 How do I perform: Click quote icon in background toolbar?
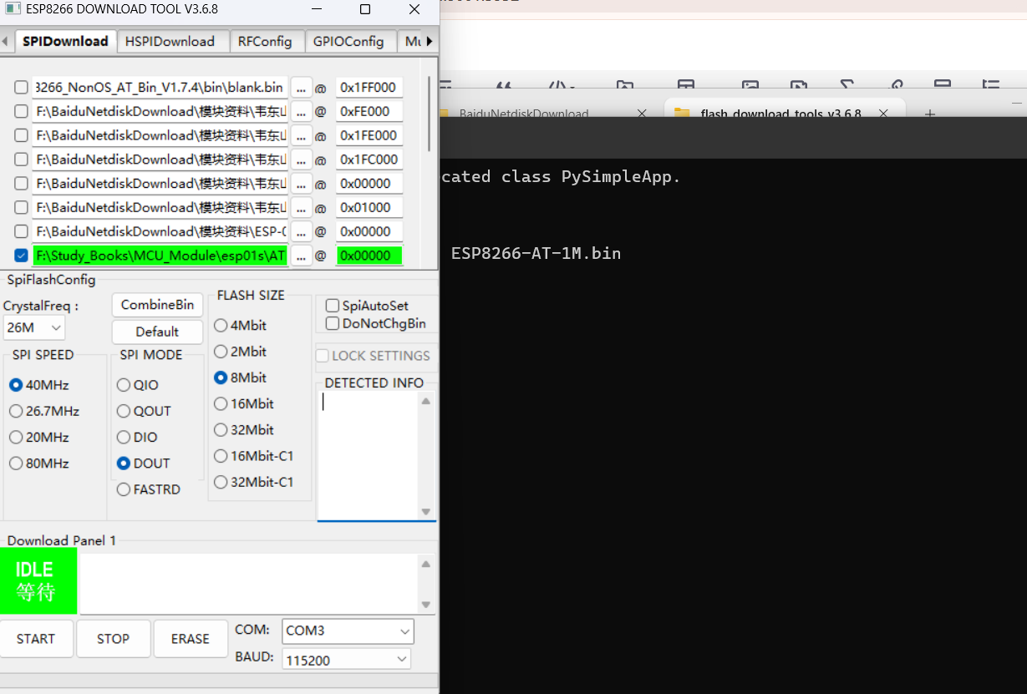pyautogui.click(x=504, y=85)
